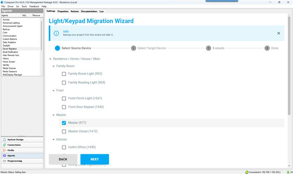Collapse the Master group
Screen dimensions: 293x174
coord(53,115)
